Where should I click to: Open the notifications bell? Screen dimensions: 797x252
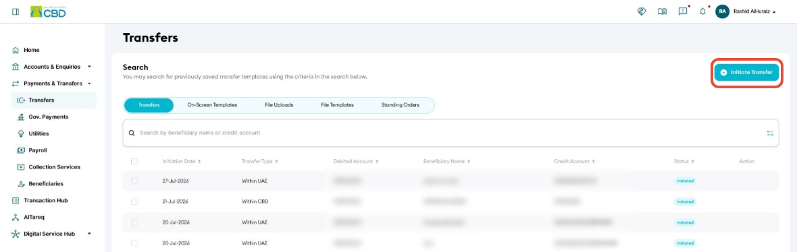pyautogui.click(x=703, y=11)
